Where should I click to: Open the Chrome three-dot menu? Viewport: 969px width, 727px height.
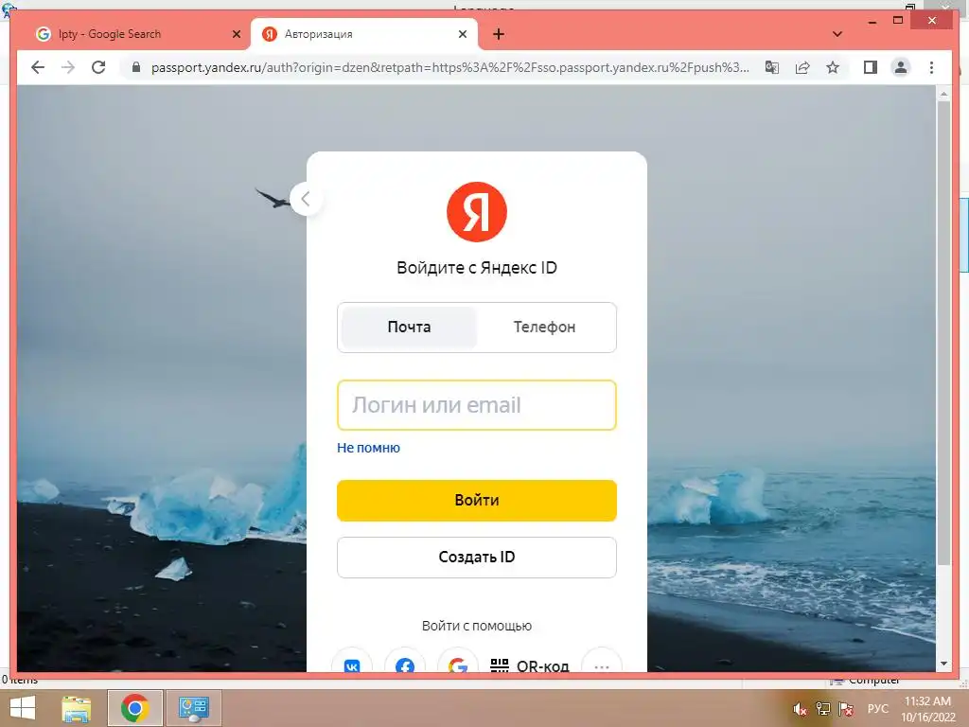coord(931,67)
